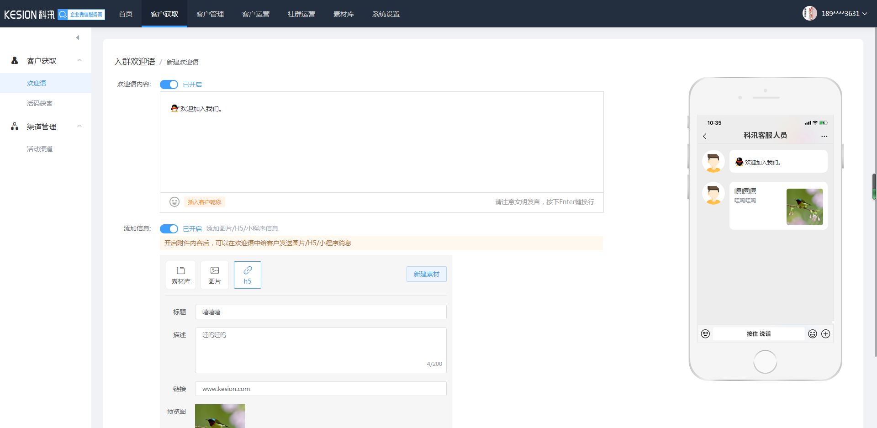Toggle the 欢迎语内容 switch
Screen dimensions: 877x428
click(x=169, y=85)
